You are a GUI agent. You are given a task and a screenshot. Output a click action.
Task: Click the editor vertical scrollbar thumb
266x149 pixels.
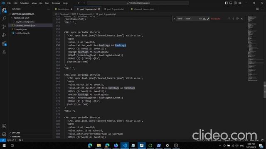[265, 90]
